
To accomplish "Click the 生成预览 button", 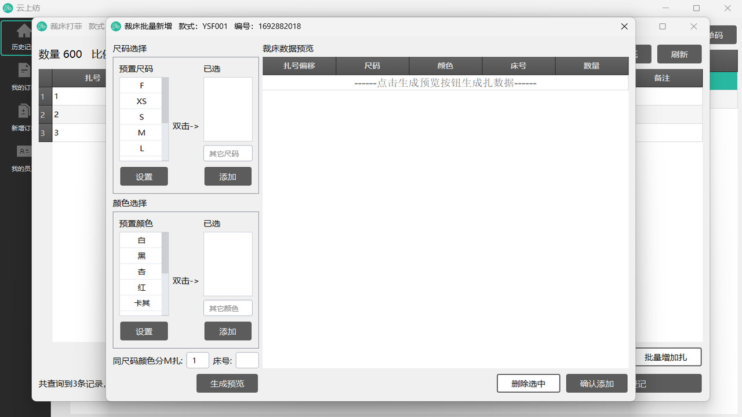I will [227, 383].
